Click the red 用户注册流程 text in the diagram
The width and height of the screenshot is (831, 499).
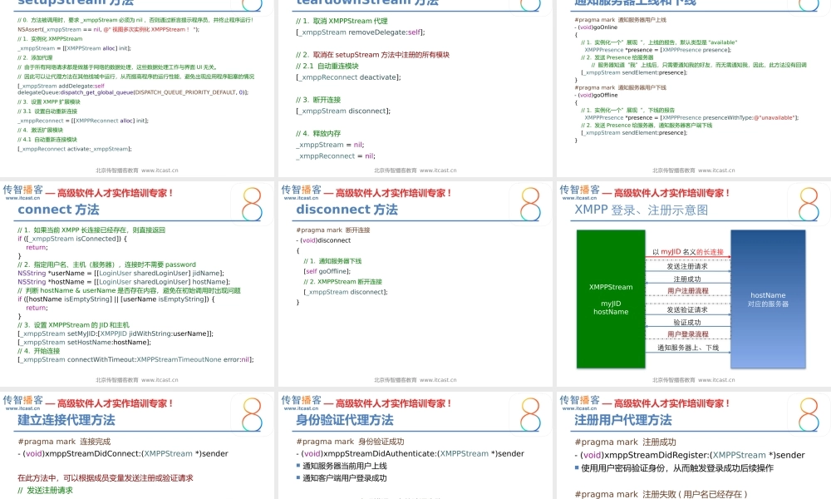688,291
